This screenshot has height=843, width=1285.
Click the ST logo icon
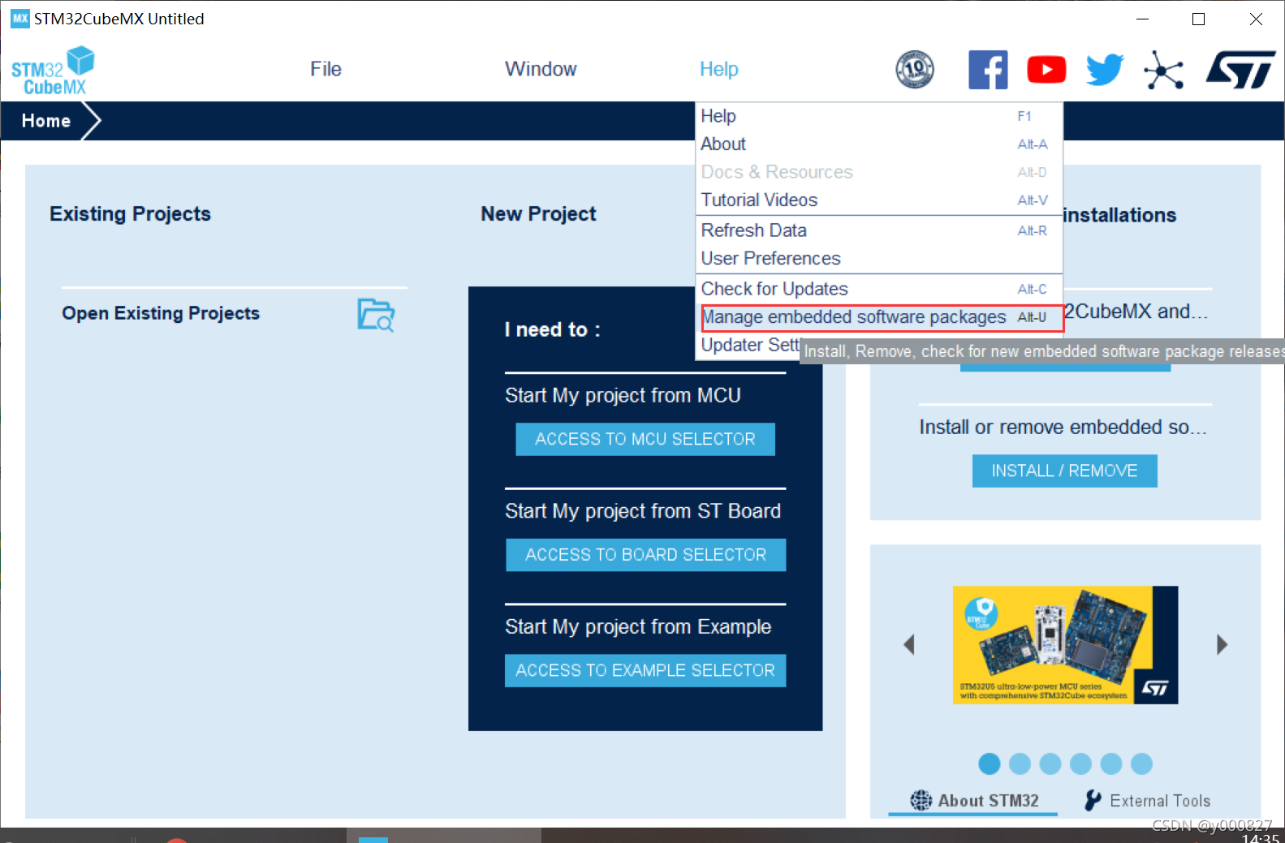pyautogui.click(x=1240, y=70)
